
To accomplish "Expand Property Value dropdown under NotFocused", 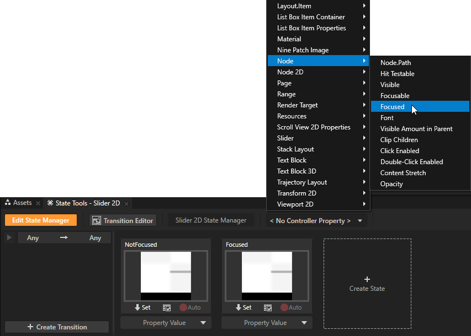I will pos(166,323).
